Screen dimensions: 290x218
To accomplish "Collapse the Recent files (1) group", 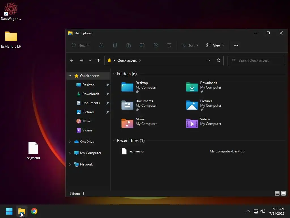I will tap(114, 141).
